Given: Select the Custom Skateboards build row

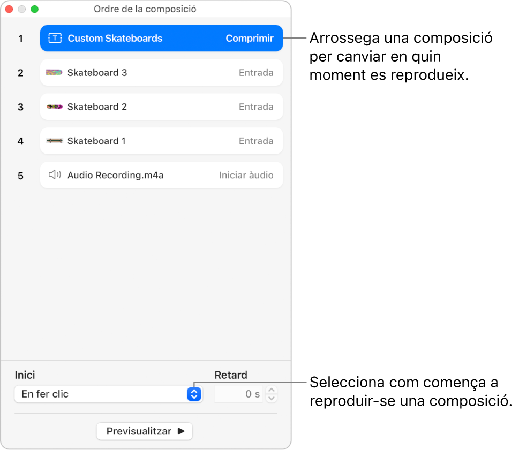Looking at the screenshot, I should click(x=162, y=39).
